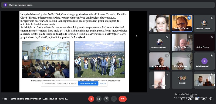Screen dimensions: 216x104
Task: Toggle the camera button
Action: pyautogui.click(x=99, y=99)
